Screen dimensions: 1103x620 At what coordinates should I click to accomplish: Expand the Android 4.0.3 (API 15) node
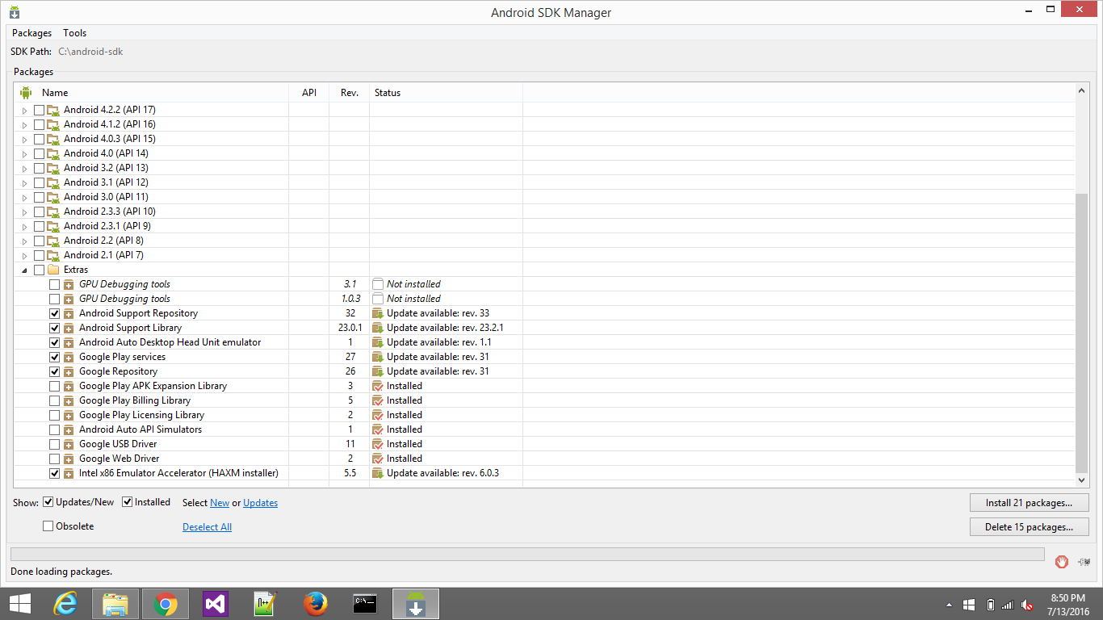(x=24, y=139)
